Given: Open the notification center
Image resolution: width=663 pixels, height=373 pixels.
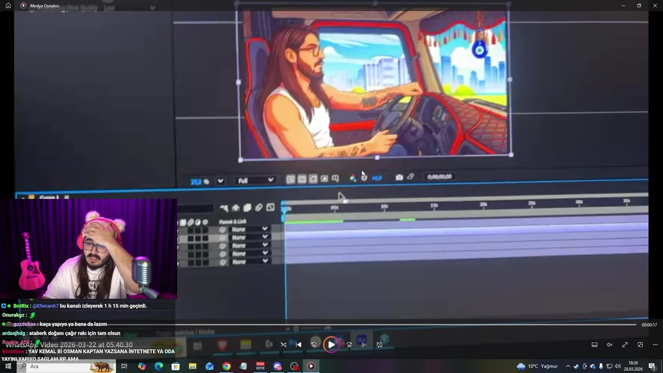Looking at the screenshot, I should pyautogui.click(x=652, y=366).
